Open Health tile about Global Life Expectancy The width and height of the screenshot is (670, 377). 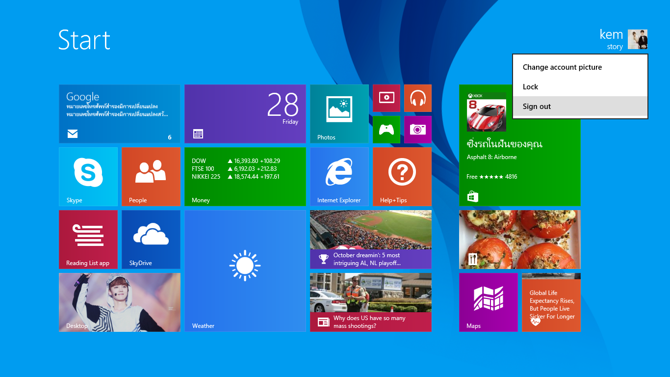[x=551, y=302]
